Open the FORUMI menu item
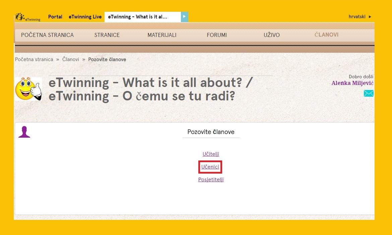The width and height of the screenshot is (392, 235). pos(217,35)
